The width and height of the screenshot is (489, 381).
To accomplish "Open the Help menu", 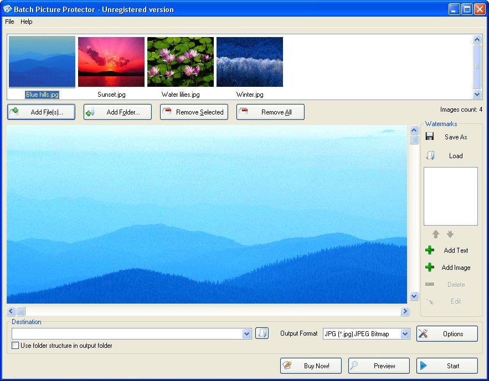I will 27,22.
